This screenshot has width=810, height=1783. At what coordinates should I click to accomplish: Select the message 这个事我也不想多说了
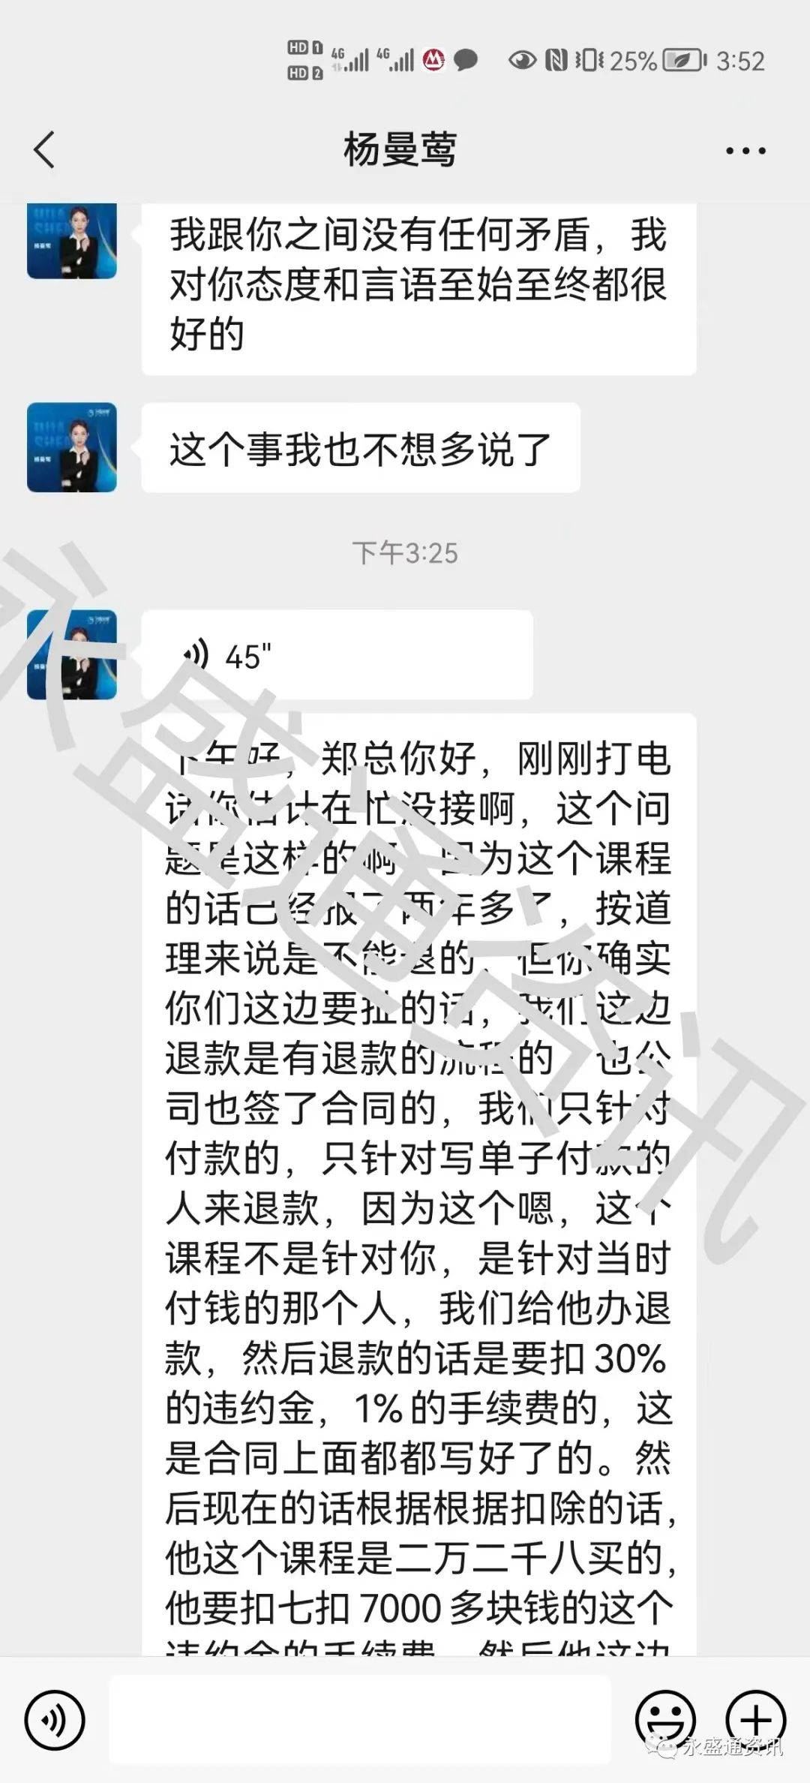point(361,448)
